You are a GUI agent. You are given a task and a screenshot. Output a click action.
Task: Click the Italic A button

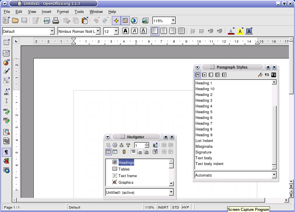click(x=134, y=31)
